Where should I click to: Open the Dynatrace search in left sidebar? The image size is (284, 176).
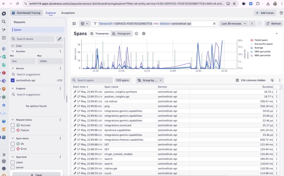click(4, 21)
